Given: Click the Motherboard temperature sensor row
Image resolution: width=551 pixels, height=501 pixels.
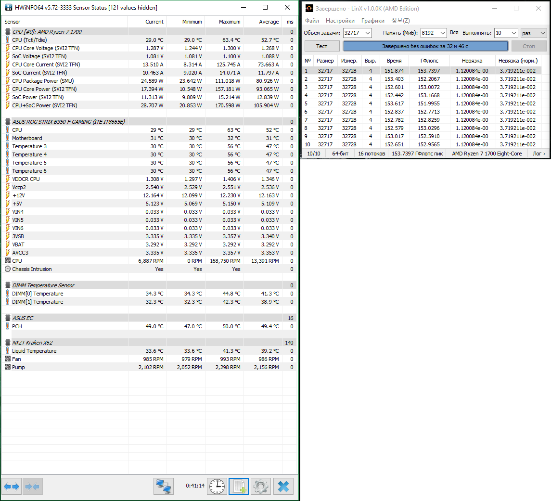Looking at the screenshot, I should [149, 138].
